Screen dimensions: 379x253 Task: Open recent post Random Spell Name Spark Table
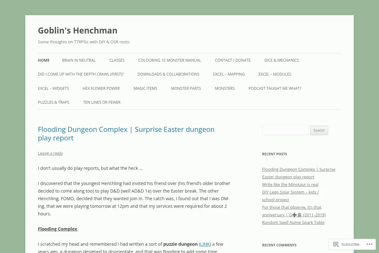coord(293,222)
